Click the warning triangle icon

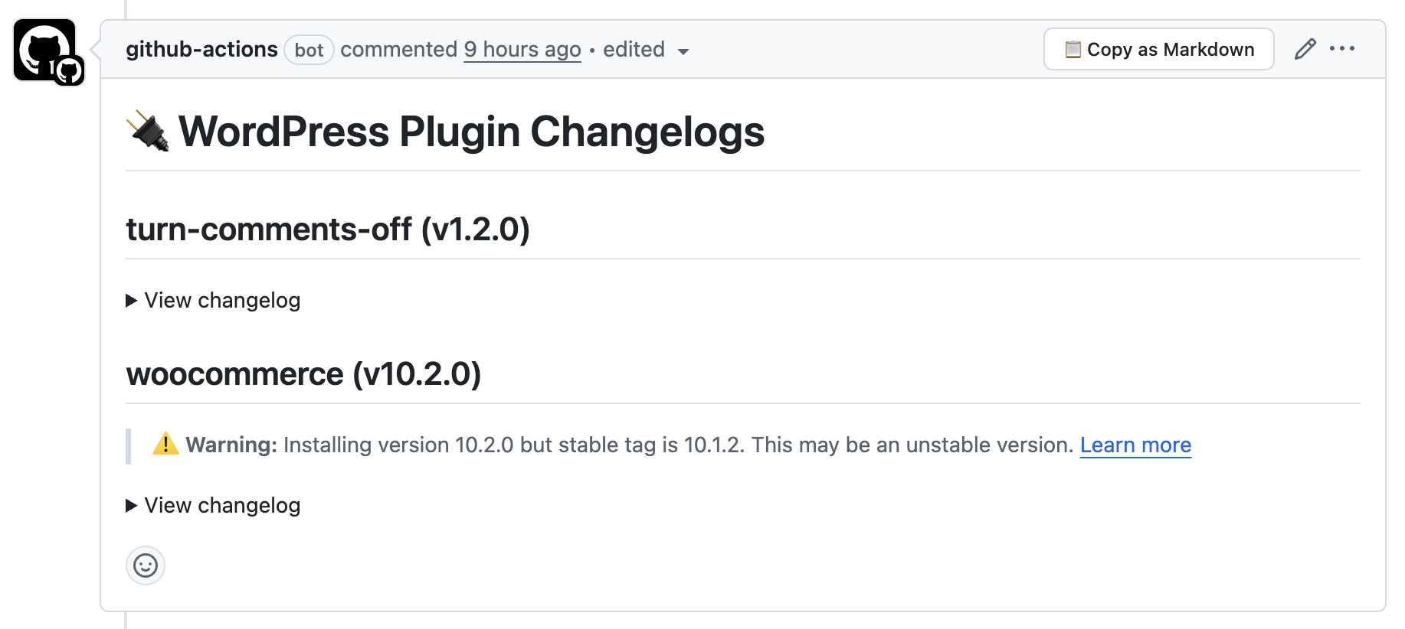(x=165, y=444)
